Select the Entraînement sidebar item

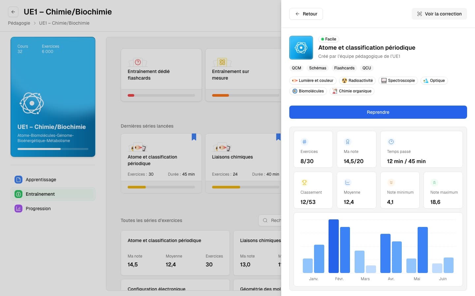pyautogui.click(x=53, y=194)
